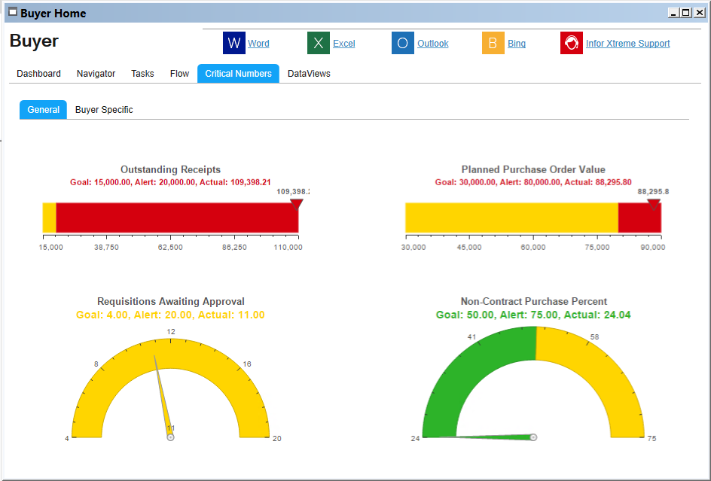The image size is (711, 481).
Task: Click the Buyer Home window title icon
Action: [x=13, y=13]
